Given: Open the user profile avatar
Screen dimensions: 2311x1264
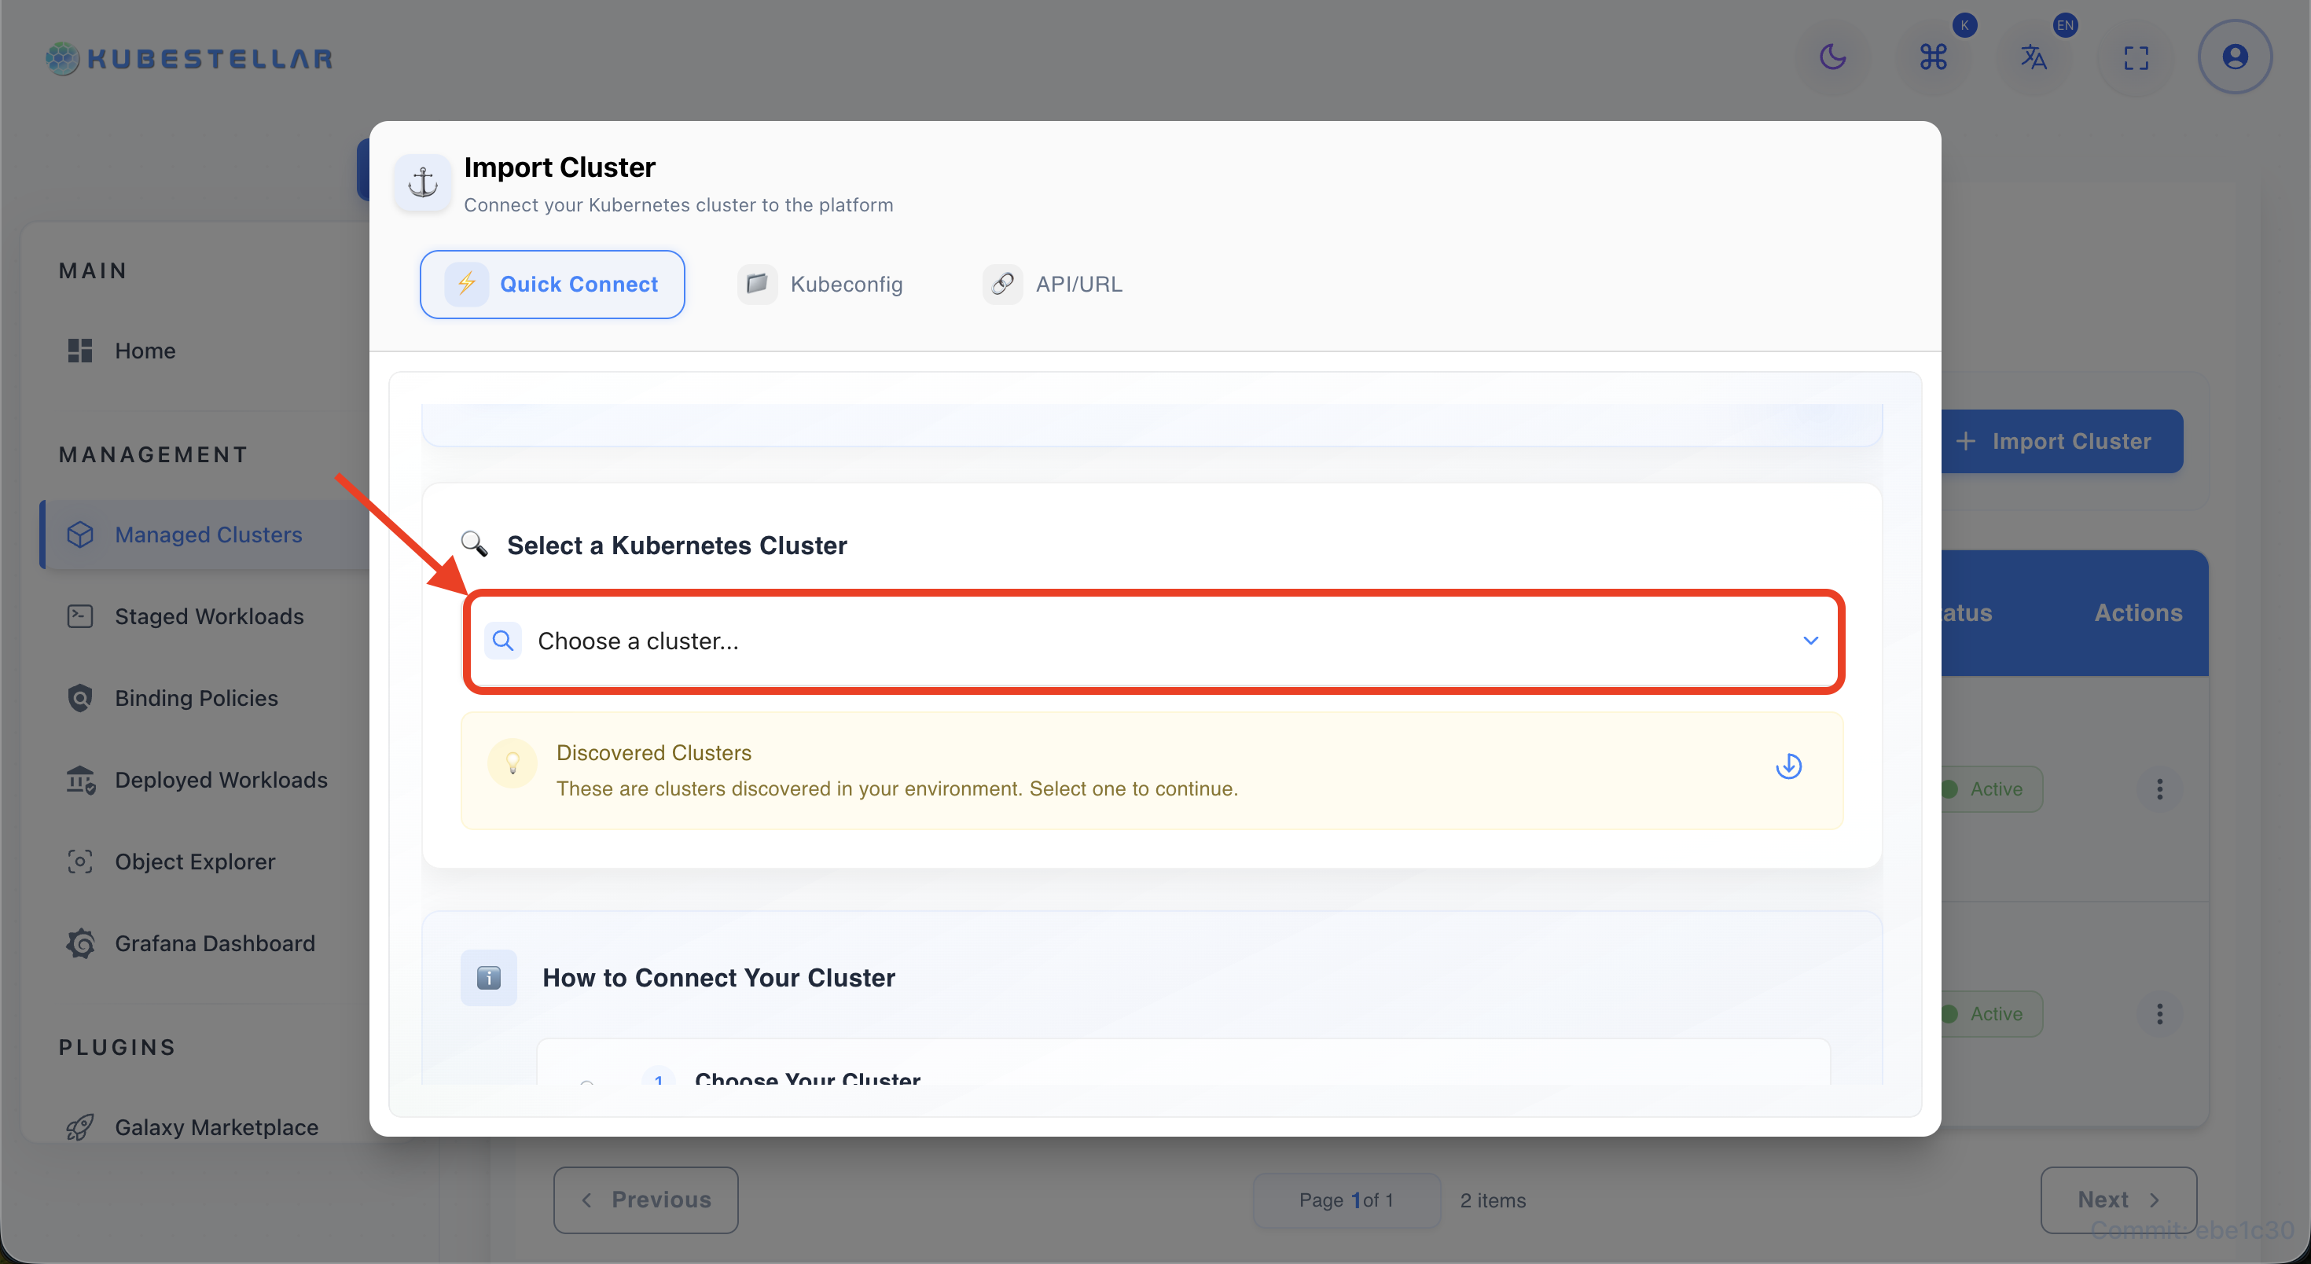Looking at the screenshot, I should [x=2235, y=57].
